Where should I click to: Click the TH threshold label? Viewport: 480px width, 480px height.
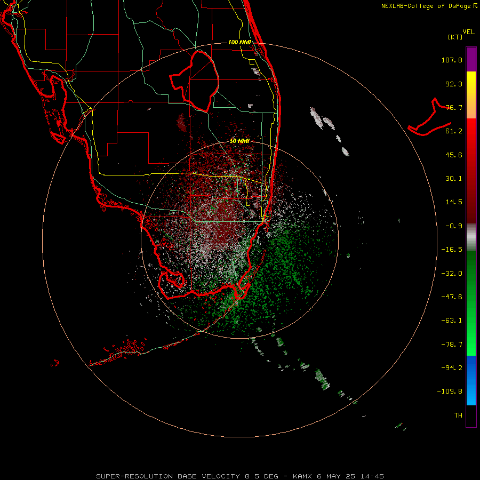(x=458, y=415)
